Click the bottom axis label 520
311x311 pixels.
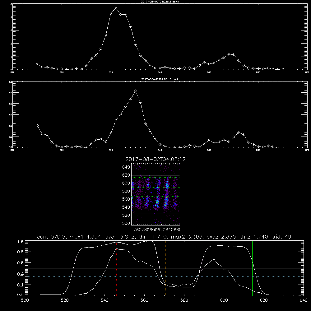65,300
